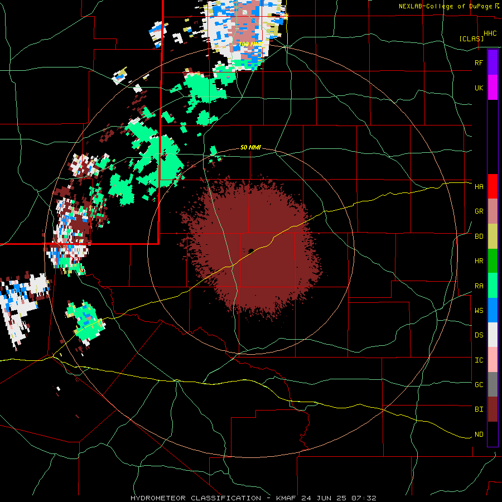This screenshot has height=502, width=502.
Task: Click the BI brown legend swatch
Action: pyautogui.click(x=493, y=409)
